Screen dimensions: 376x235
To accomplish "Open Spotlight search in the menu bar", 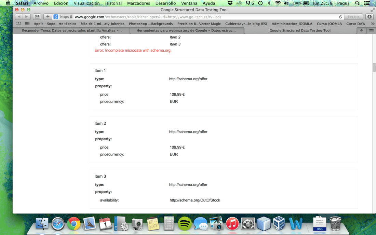I will [x=357, y=3].
